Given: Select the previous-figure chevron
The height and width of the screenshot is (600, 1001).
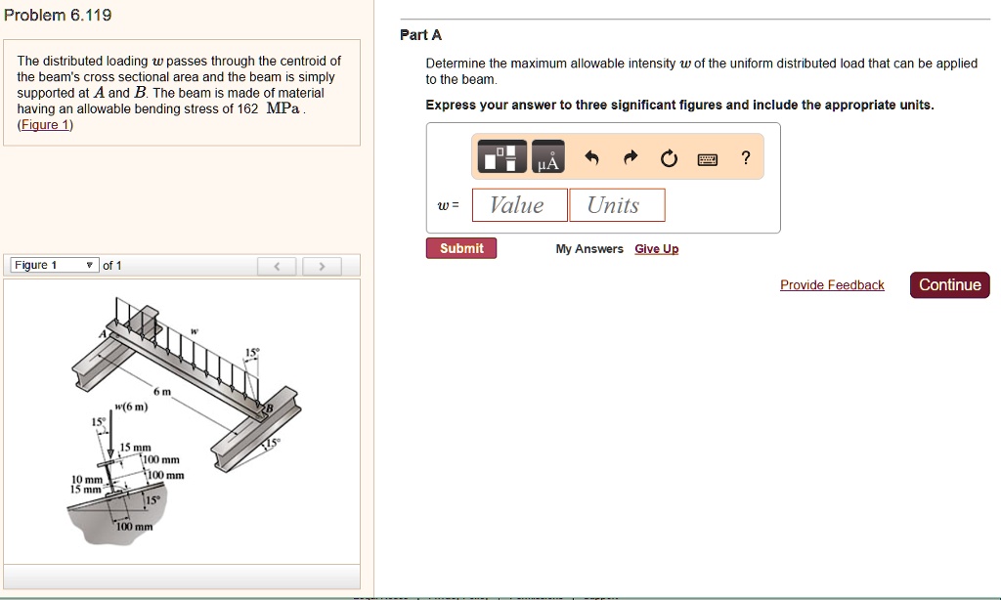Looking at the screenshot, I should pyautogui.click(x=277, y=264).
